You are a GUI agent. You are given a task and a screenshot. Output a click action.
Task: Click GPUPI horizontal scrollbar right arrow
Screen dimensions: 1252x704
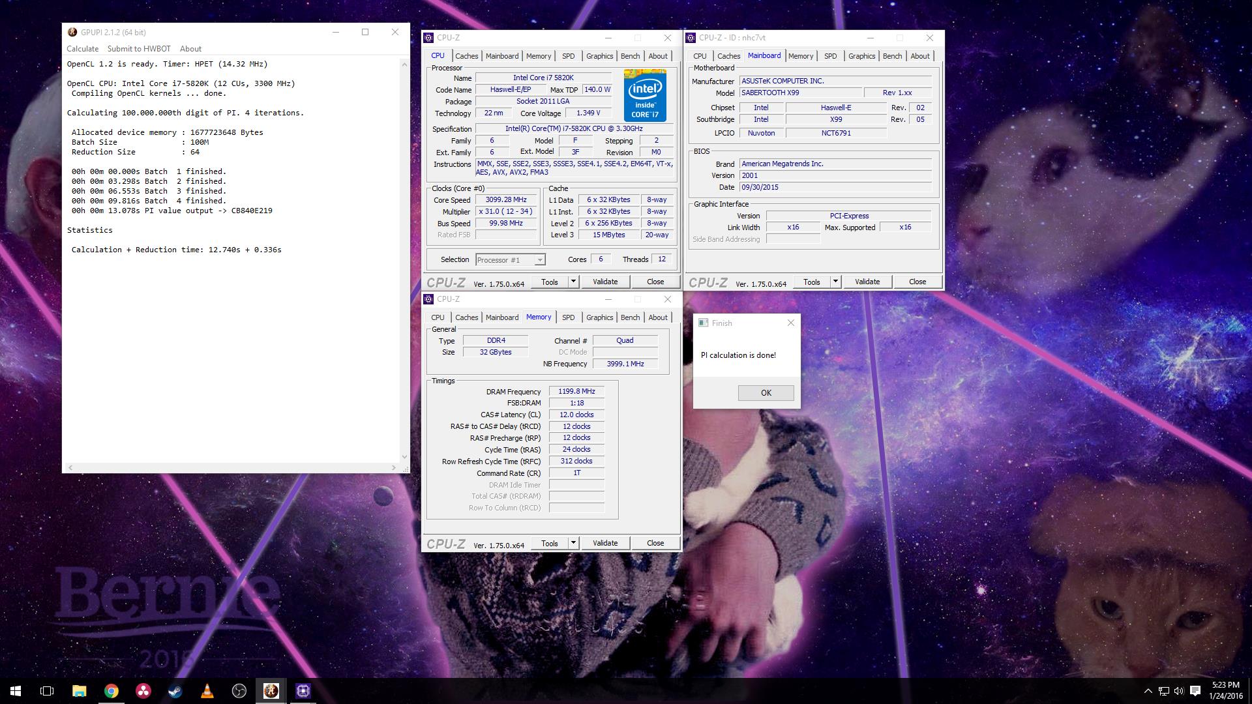(394, 468)
